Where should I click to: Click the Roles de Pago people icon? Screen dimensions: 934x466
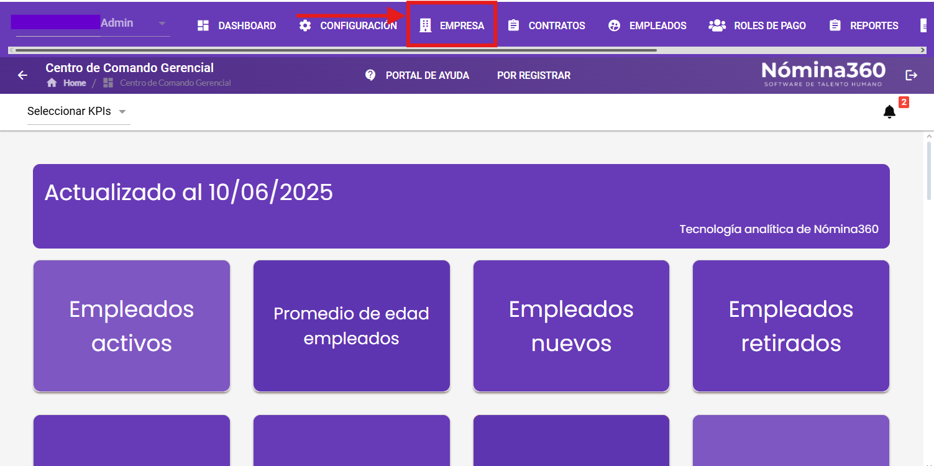point(717,25)
